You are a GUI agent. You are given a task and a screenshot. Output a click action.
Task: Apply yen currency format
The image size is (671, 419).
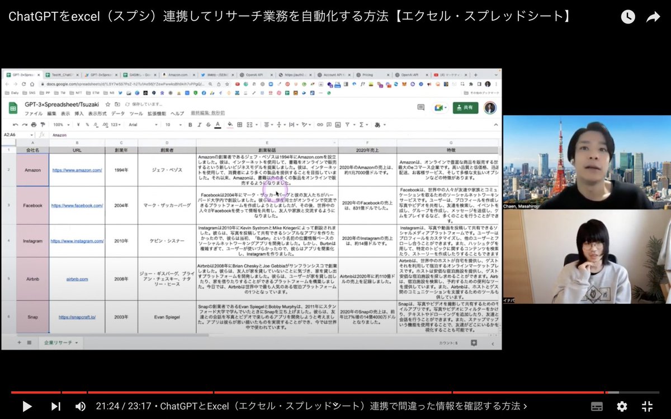tap(78, 125)
